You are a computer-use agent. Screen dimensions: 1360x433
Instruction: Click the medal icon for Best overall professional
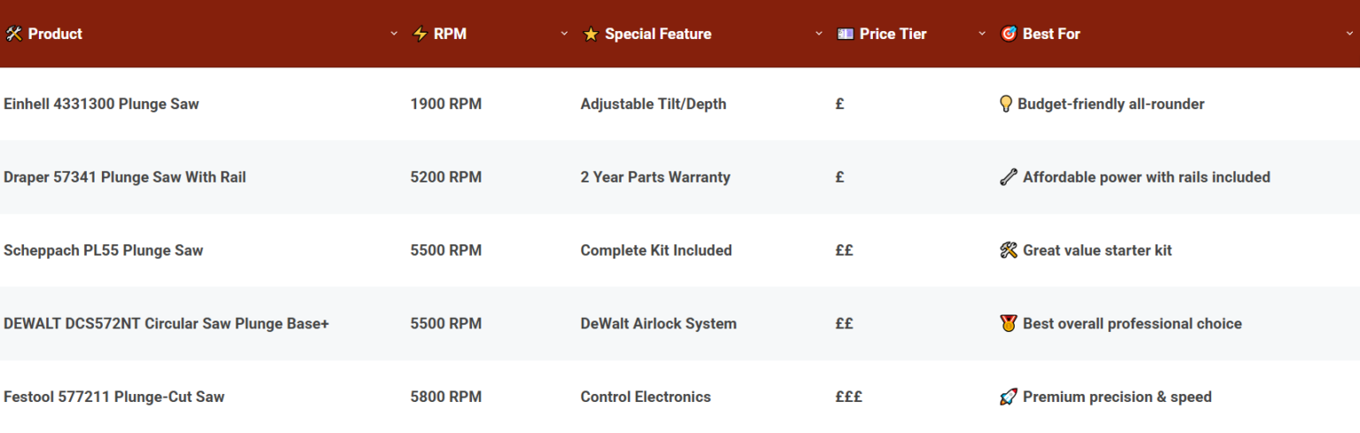pos(1008,323)
